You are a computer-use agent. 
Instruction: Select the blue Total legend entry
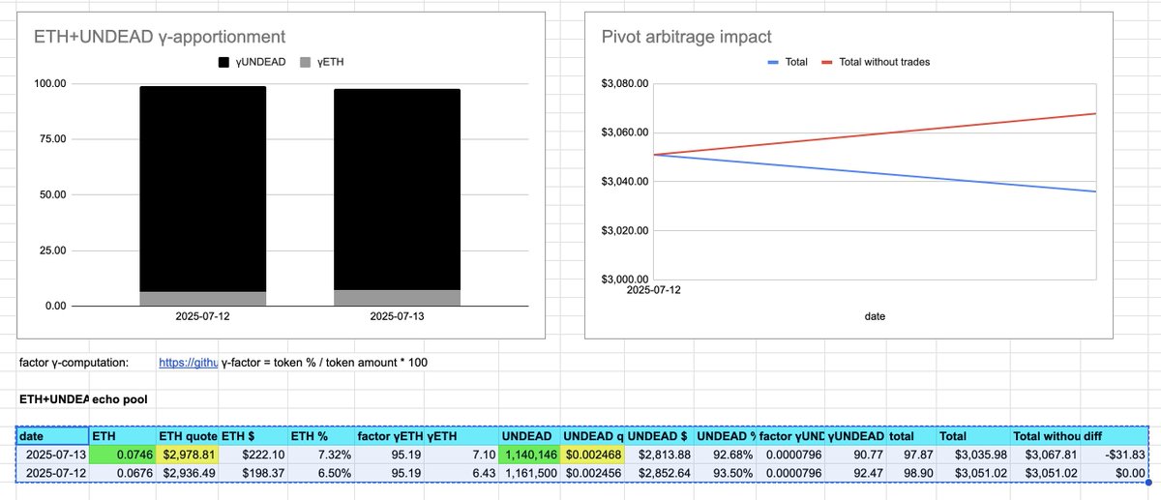(x=789, y=62)
